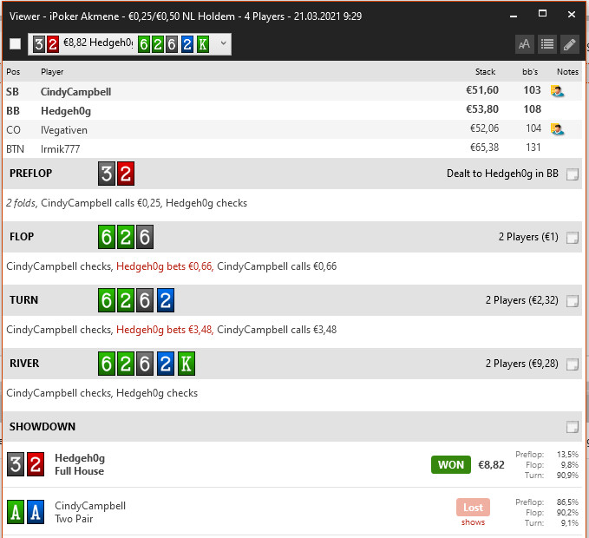Minimize the Viewer window

coord(514,16)
